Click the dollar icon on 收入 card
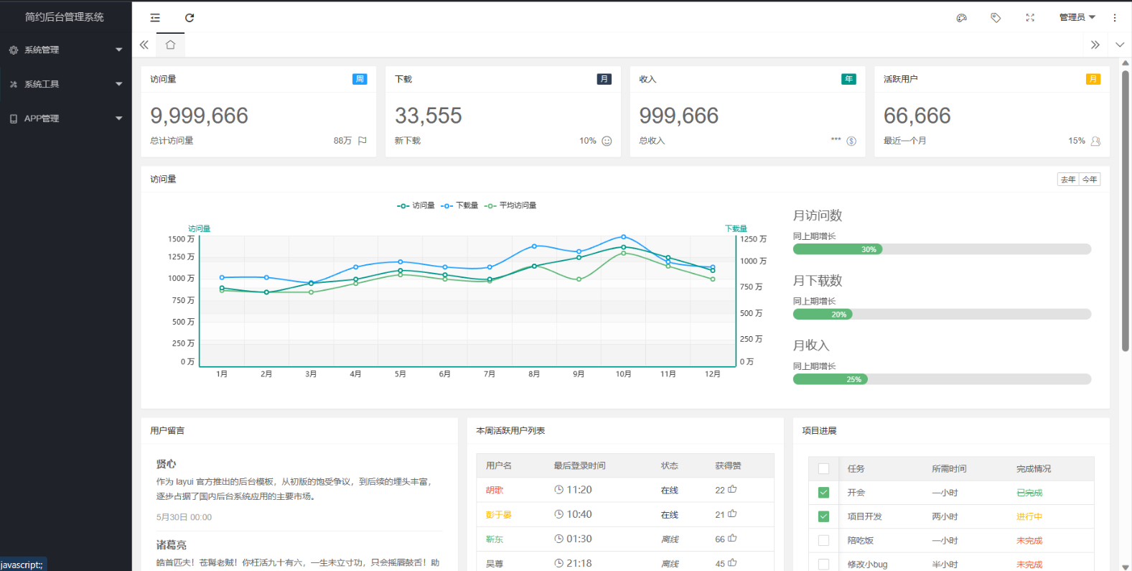Image resolution: width=1132 pixels, height=571 pixels. click(851, 141)
